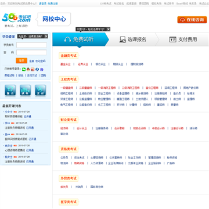Open the 支付方式 sidebar link

pyautogui.click(x=32, y=75)
